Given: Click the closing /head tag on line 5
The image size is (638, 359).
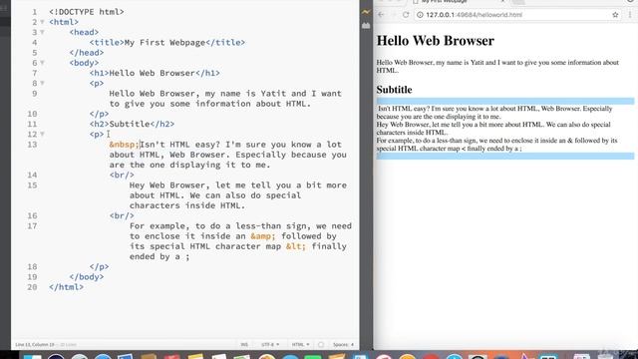Looking at the screenshot, I should 87,53.
